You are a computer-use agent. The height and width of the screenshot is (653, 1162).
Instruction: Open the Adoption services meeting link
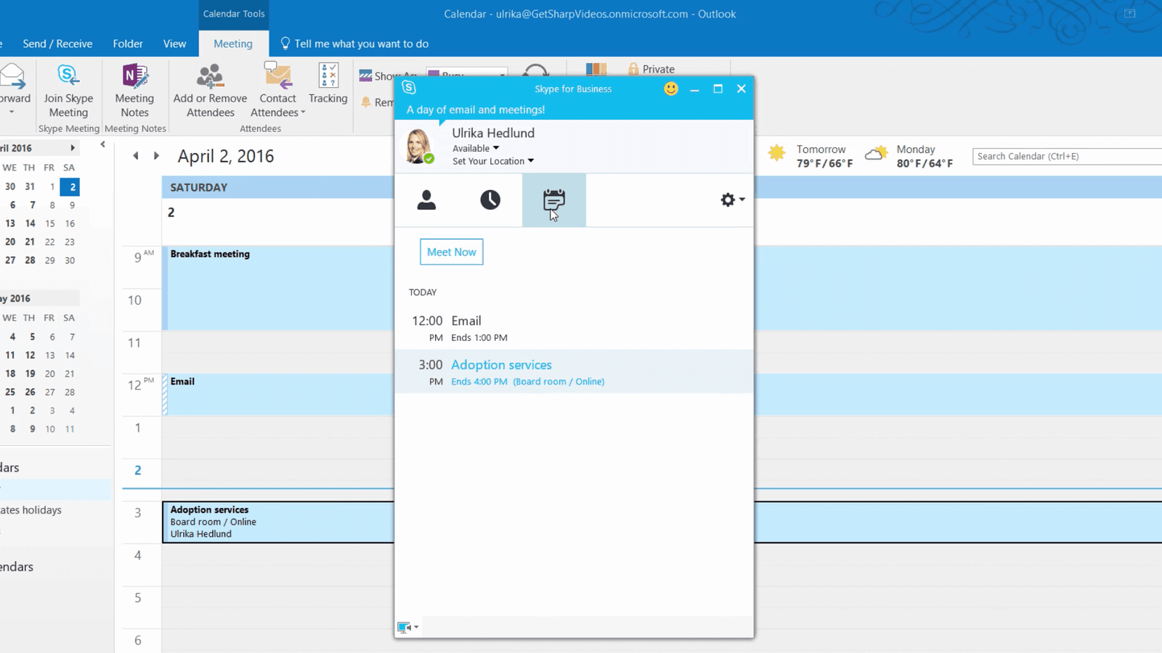(501, 365)
